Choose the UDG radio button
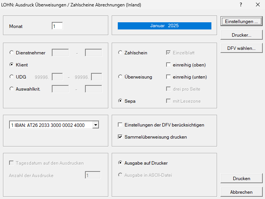Screen dimensions: 265x199 point(12,77)
